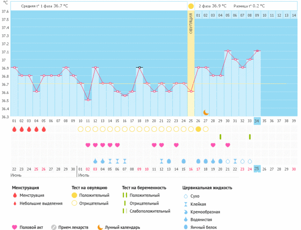301x230 pixels.
Task: Click the intercourse heart on cycle day 28
Action: (213, 145)
